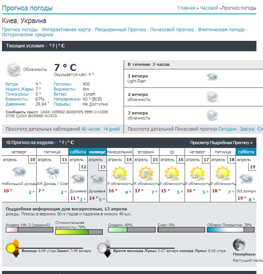Open the Расширенный Прогноз link
The width and height of the screenshot is (263, 274).
[x=120, y=30]
